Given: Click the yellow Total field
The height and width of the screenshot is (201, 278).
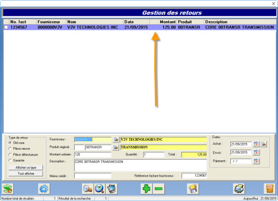Looking at the screenshot, I should 194,154.
